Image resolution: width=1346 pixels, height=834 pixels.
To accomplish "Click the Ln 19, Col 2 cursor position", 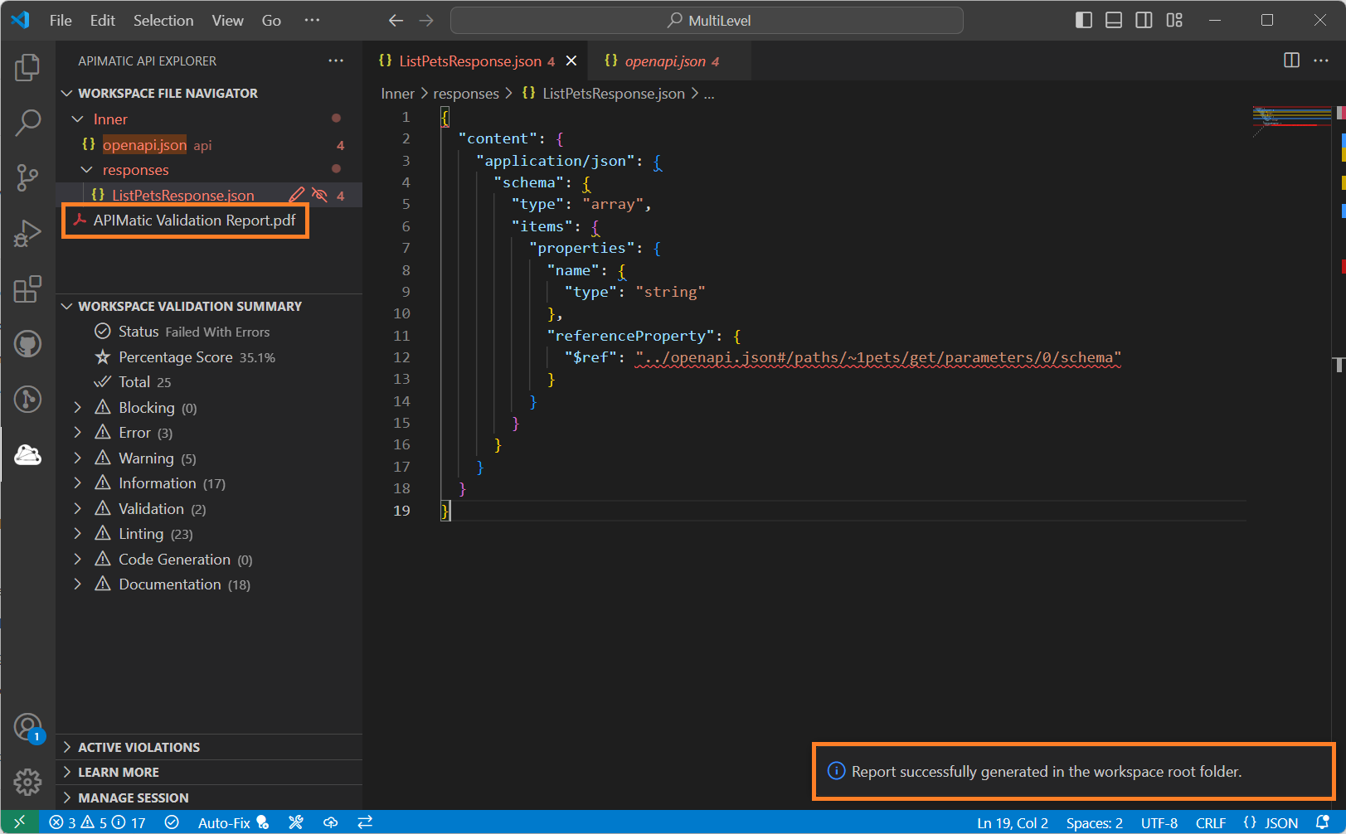I will tap(1013, 822).
